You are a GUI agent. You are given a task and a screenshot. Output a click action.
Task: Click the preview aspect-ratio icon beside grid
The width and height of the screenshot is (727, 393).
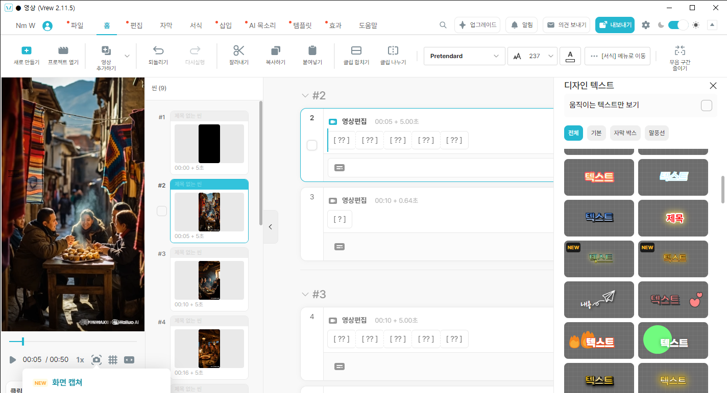[x=129, y=360]
